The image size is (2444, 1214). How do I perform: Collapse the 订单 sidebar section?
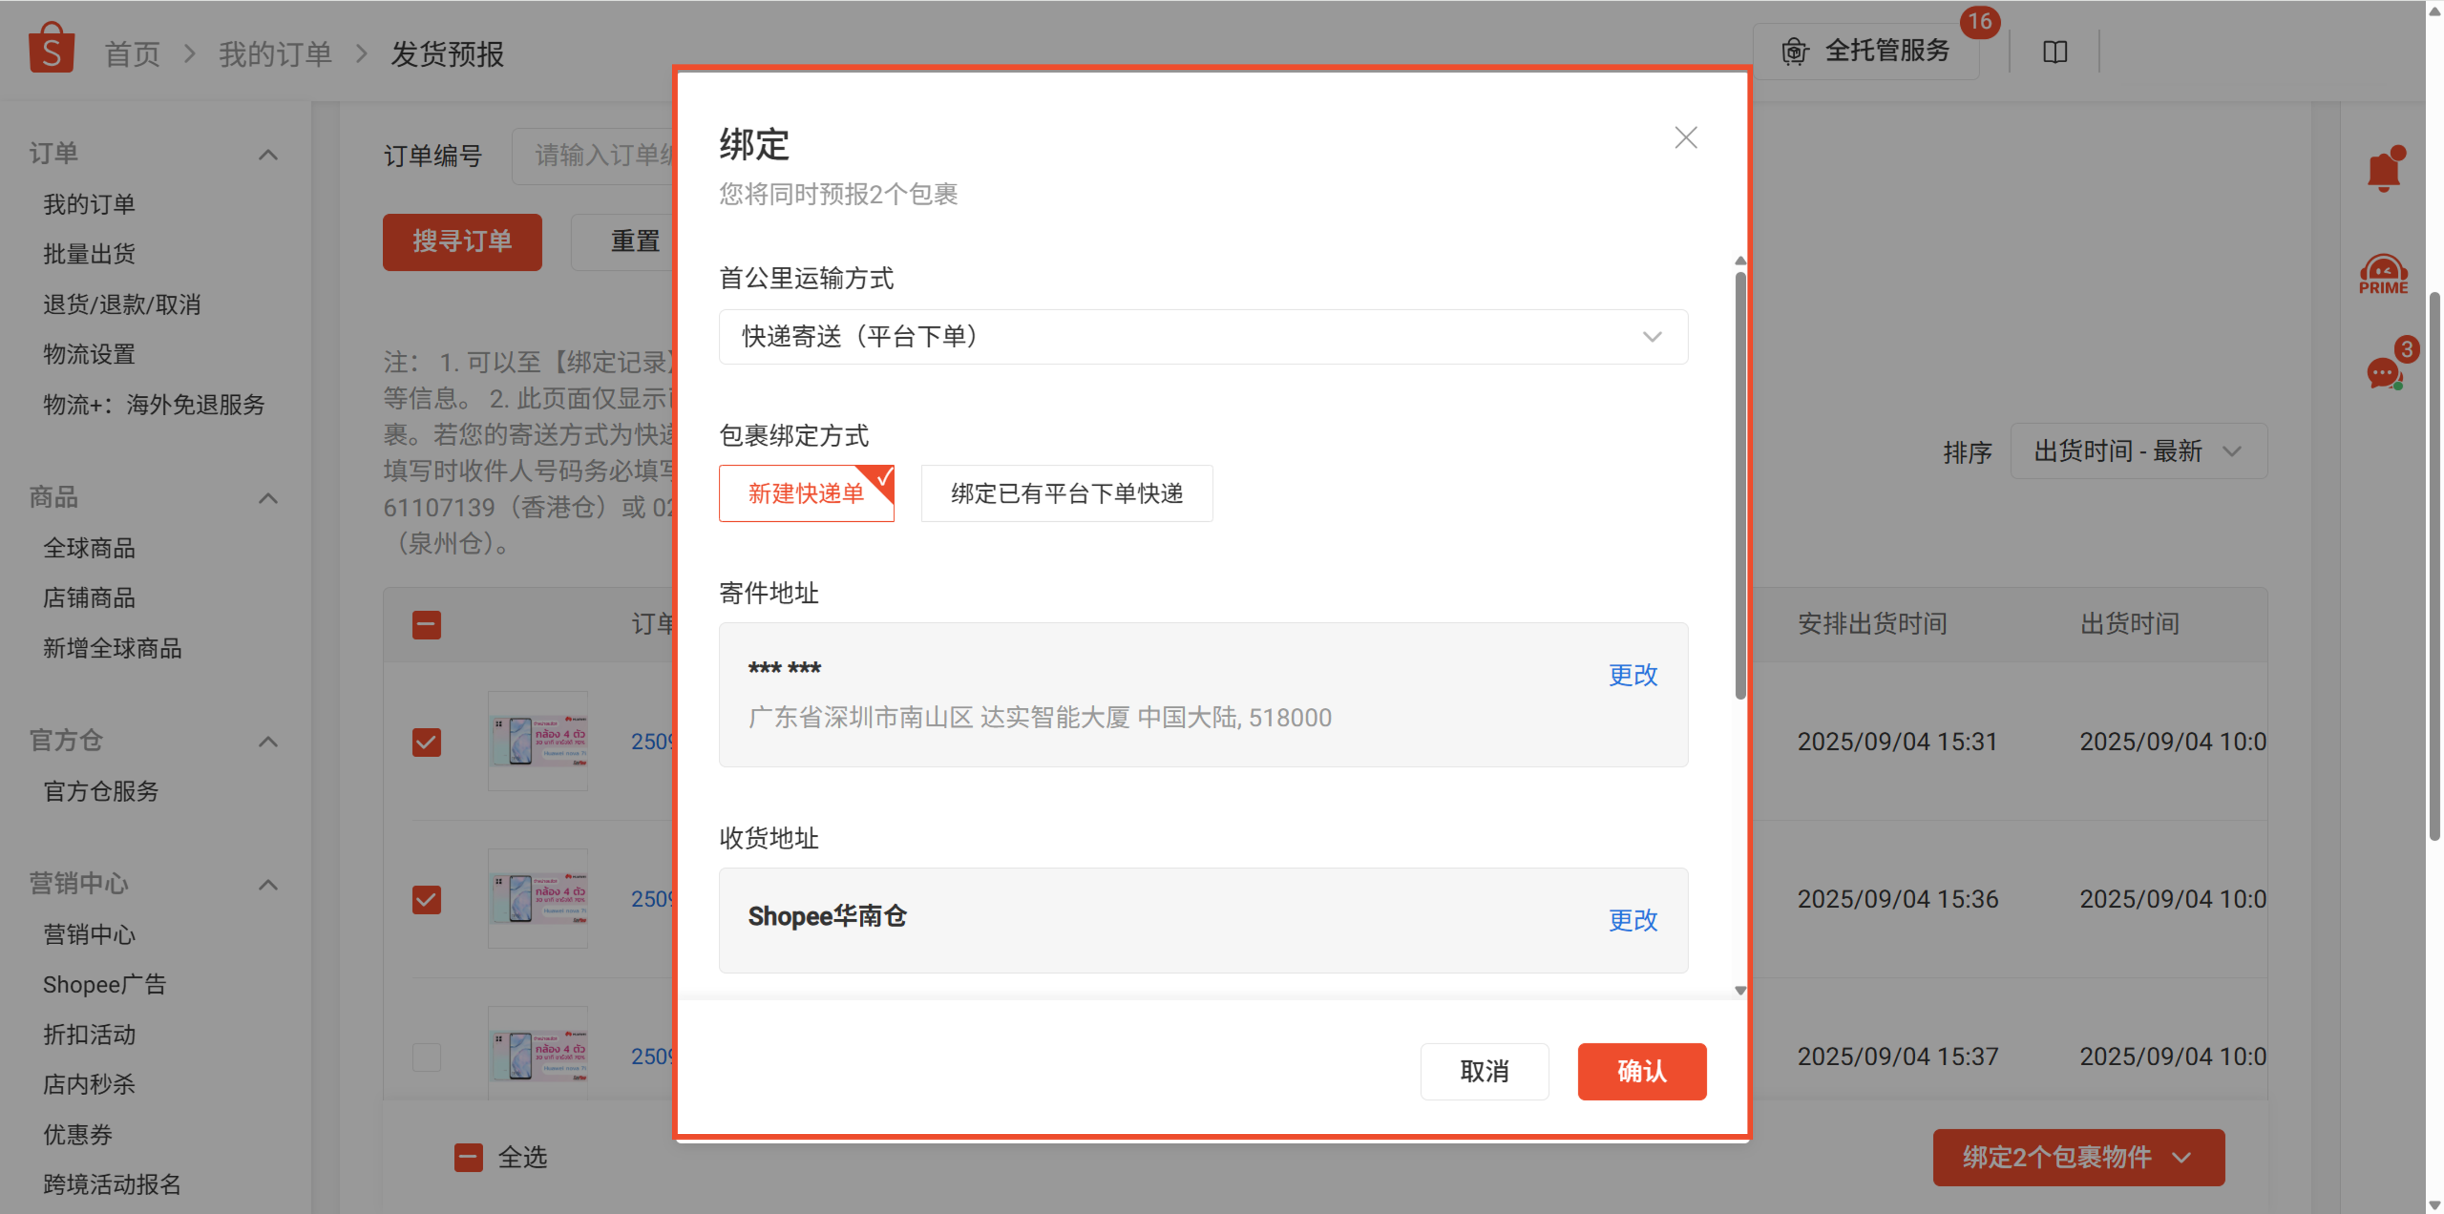click(268, 154)
